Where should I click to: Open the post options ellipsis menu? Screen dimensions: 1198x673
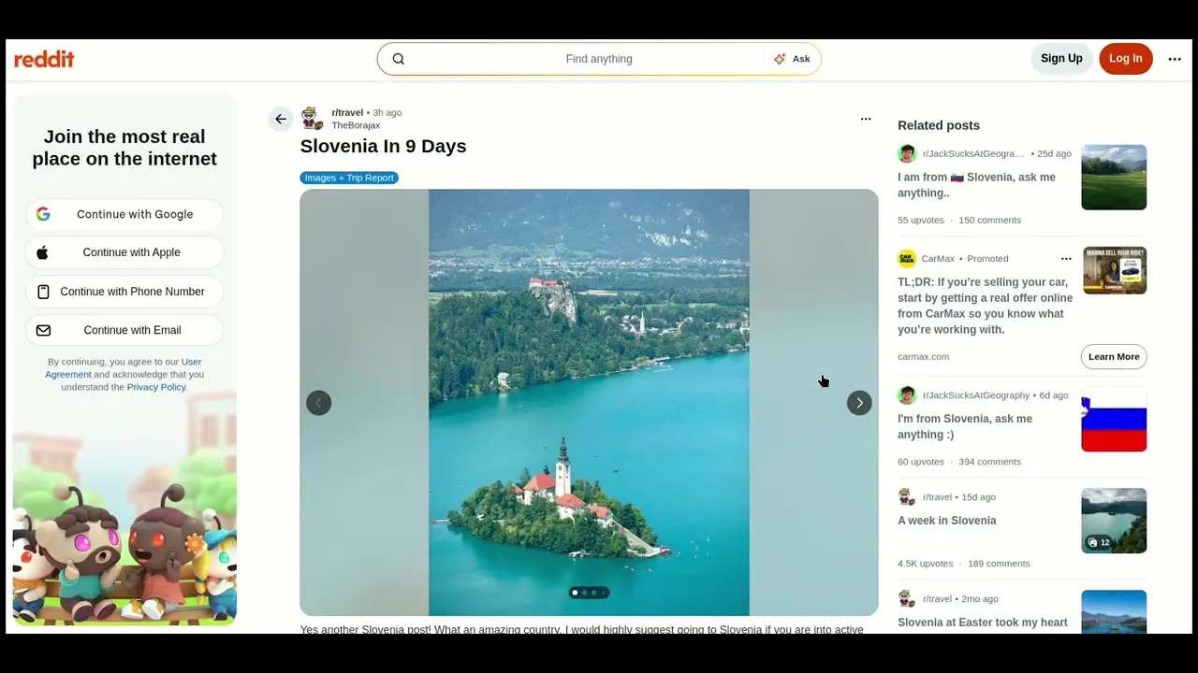click(866, 119)
